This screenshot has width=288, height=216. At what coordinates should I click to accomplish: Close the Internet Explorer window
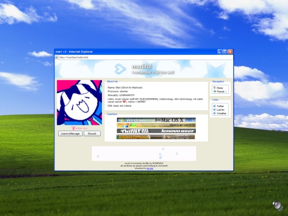pos(230,52)
